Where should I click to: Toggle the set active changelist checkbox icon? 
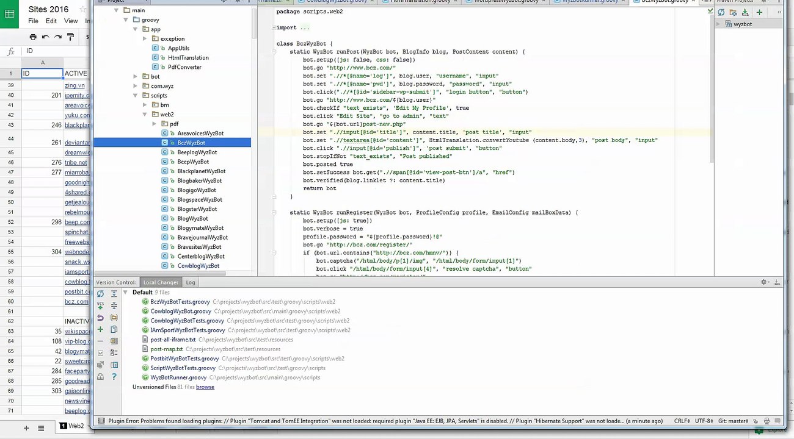100,353
